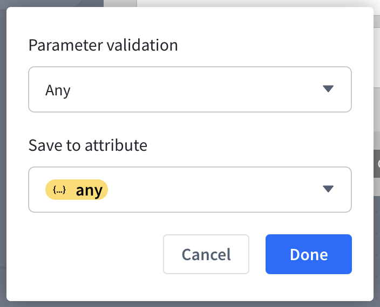This screenshot has height=307, width=380.
Task: Click the curly braces icon in the attribute chip
Action: 59,190
